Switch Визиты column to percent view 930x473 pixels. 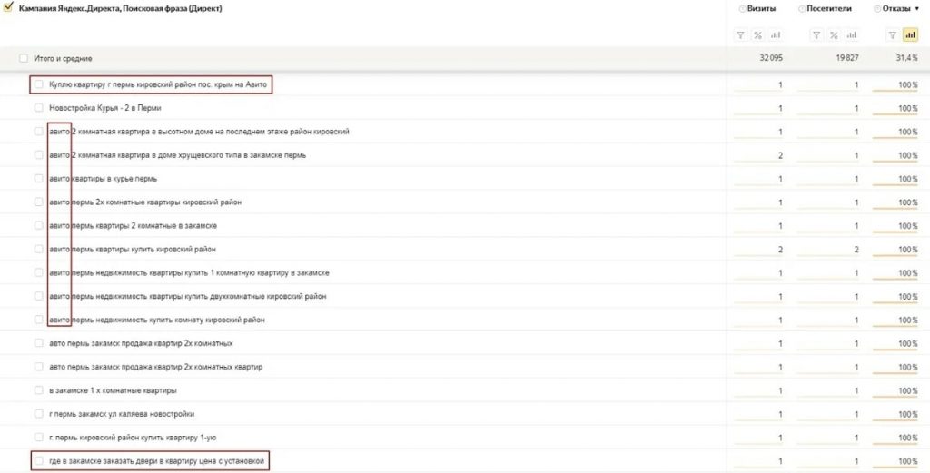(757, 34)
